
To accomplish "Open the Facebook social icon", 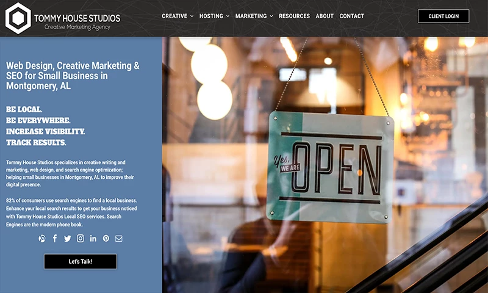I will 55,239.
